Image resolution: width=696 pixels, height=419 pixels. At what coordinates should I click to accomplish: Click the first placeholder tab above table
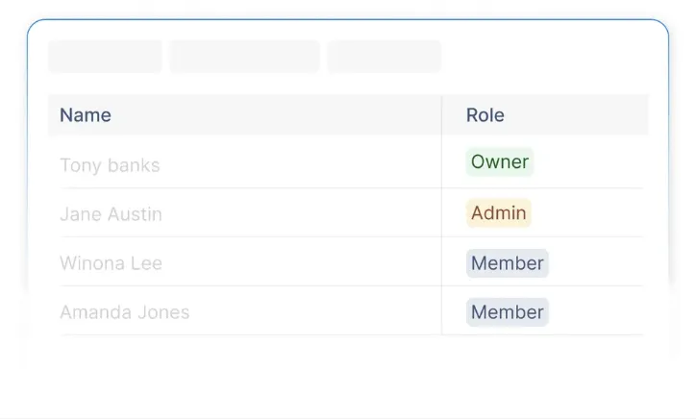click(105, 57)
